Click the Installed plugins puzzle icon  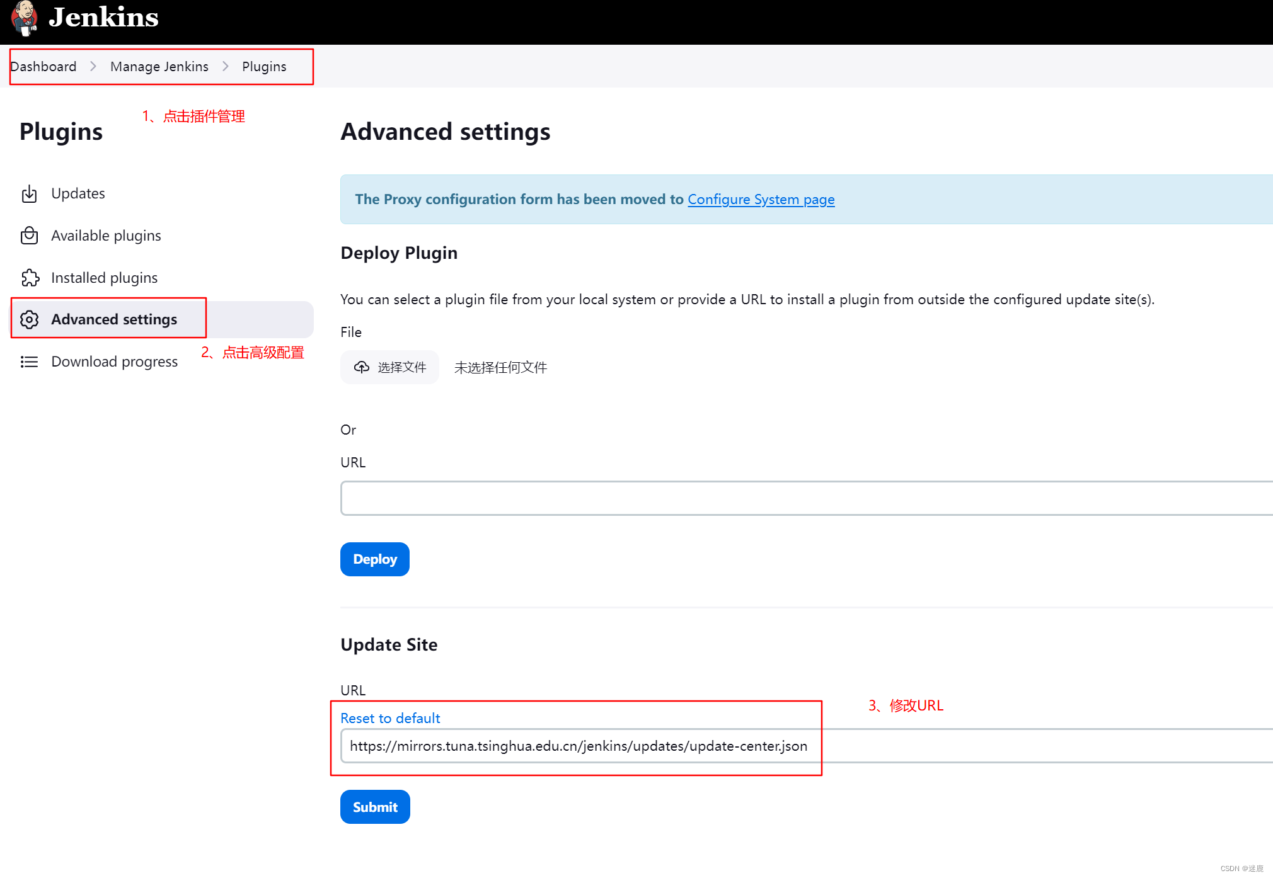tap(30, 278)
